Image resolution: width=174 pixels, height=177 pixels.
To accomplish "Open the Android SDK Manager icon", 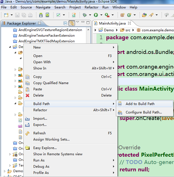I will 41,15.
